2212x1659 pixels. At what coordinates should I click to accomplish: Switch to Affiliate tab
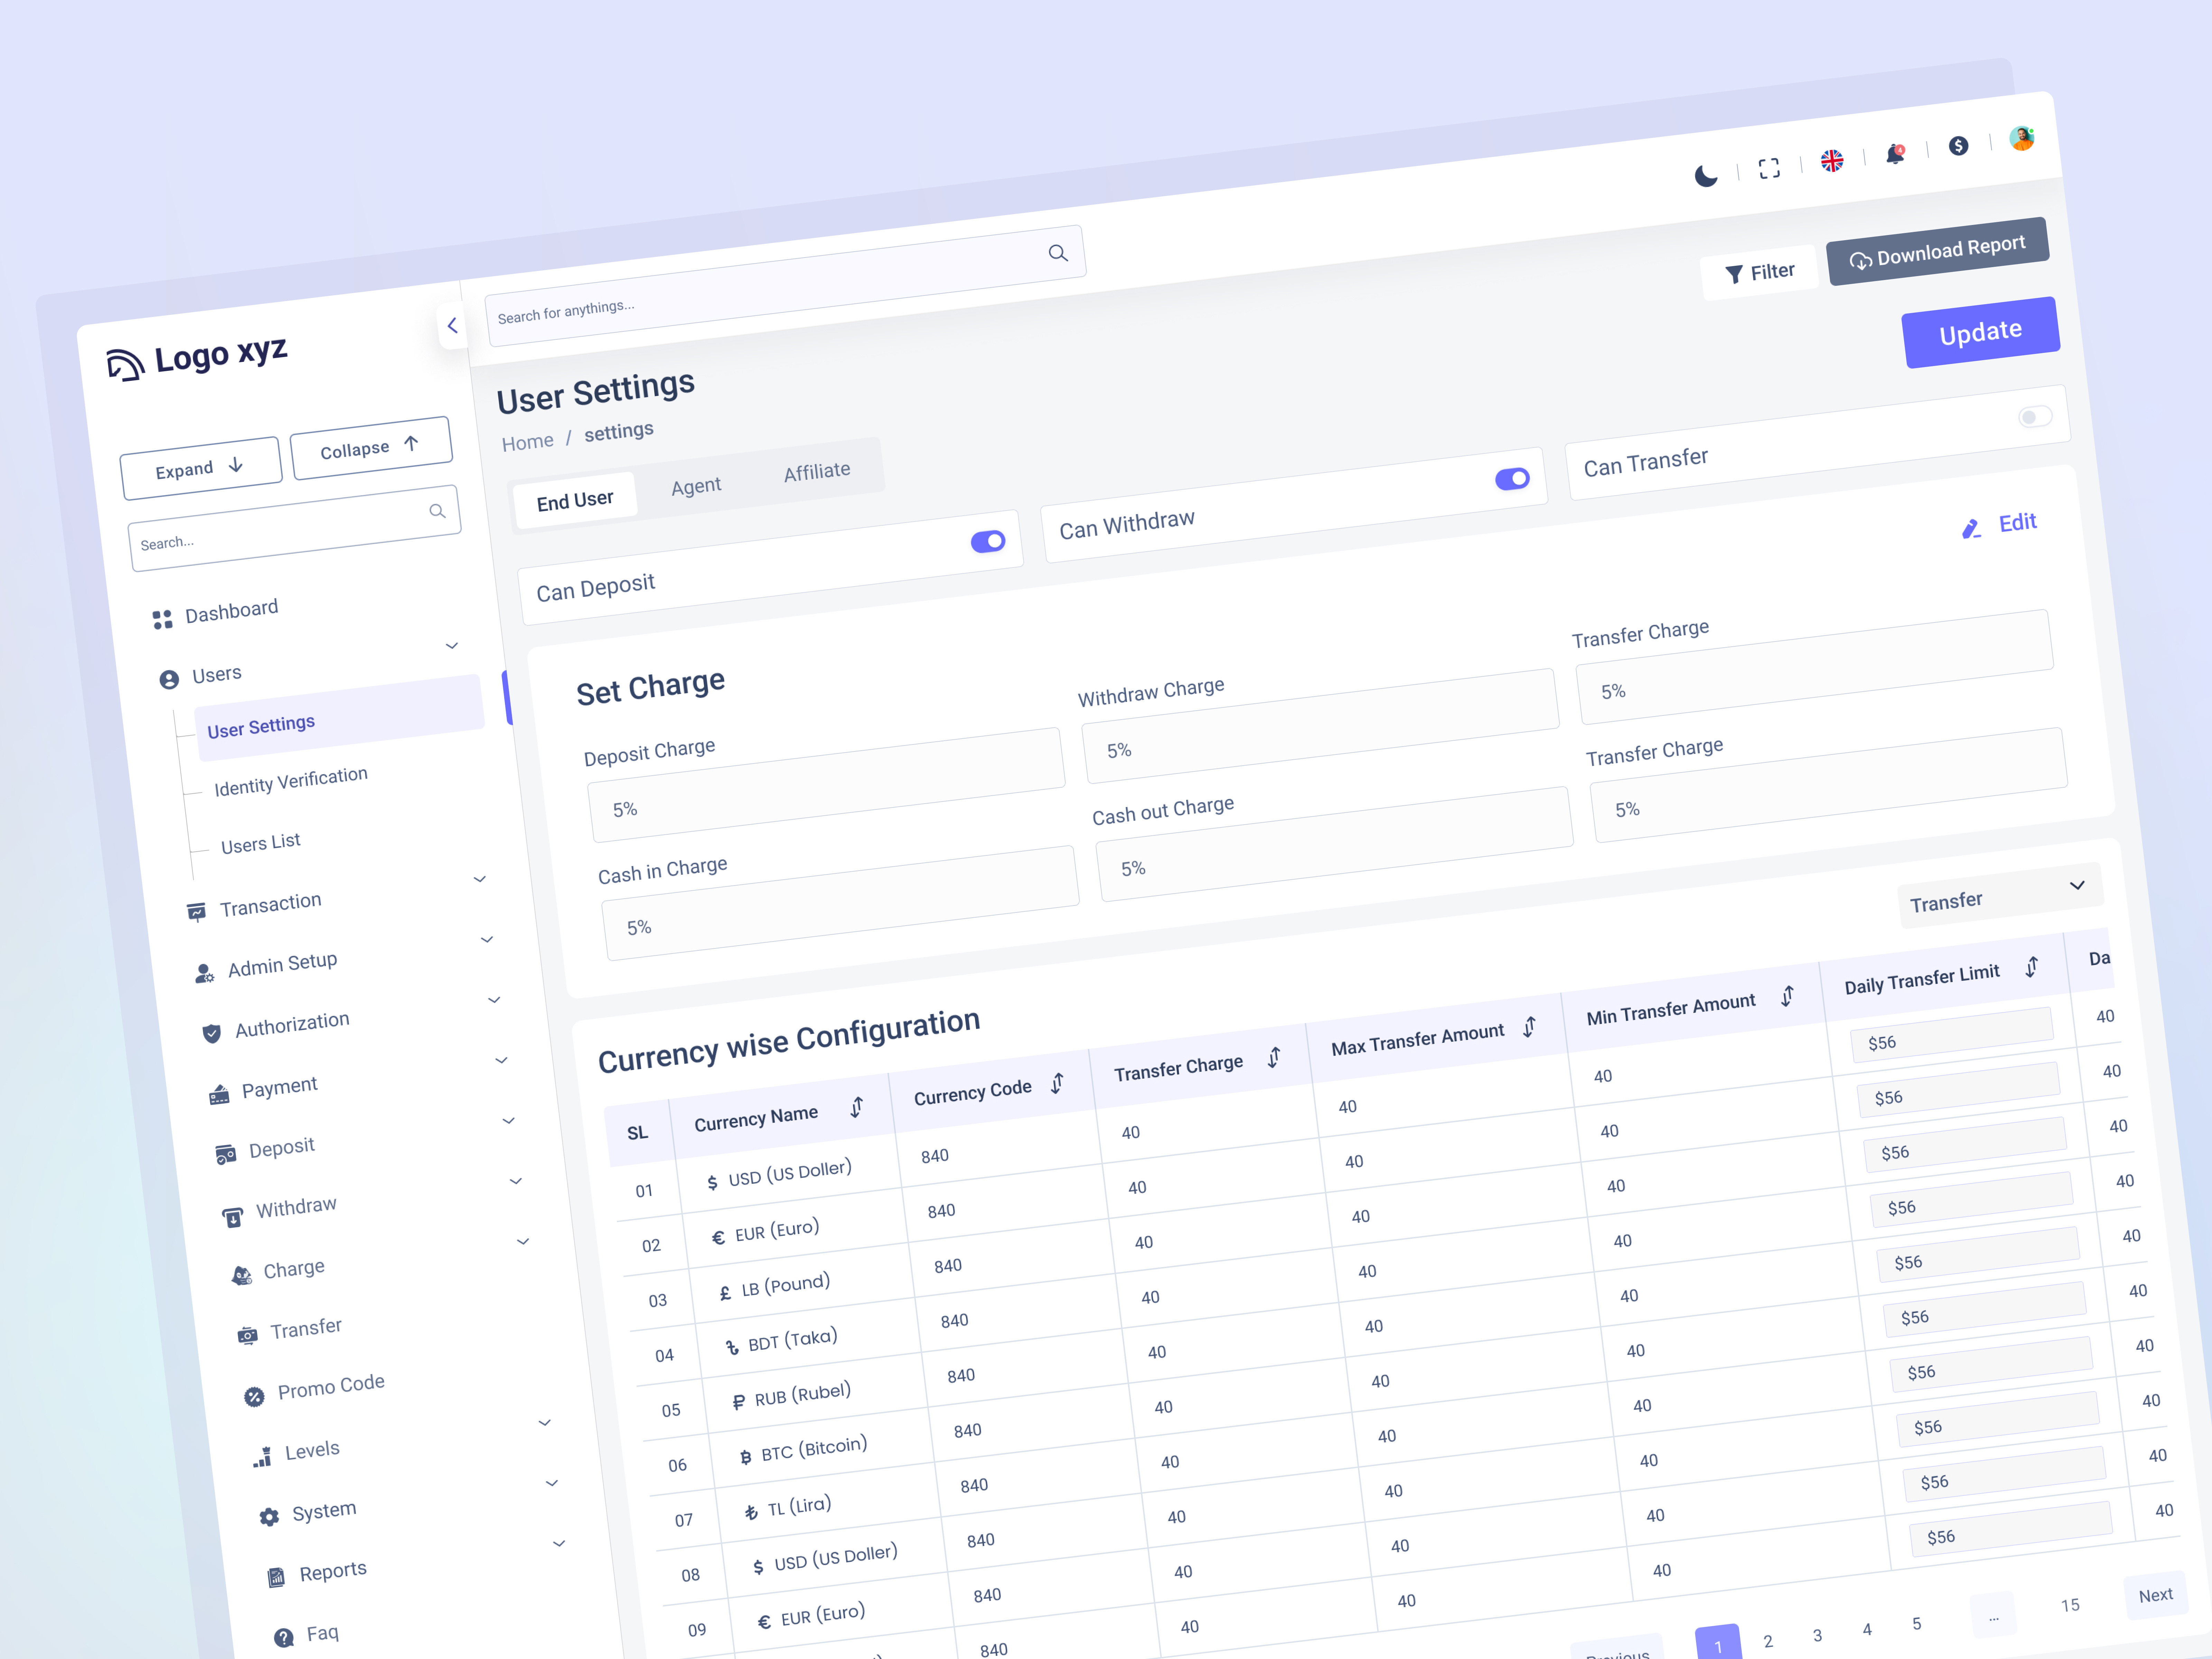click(x=817, y=471)
